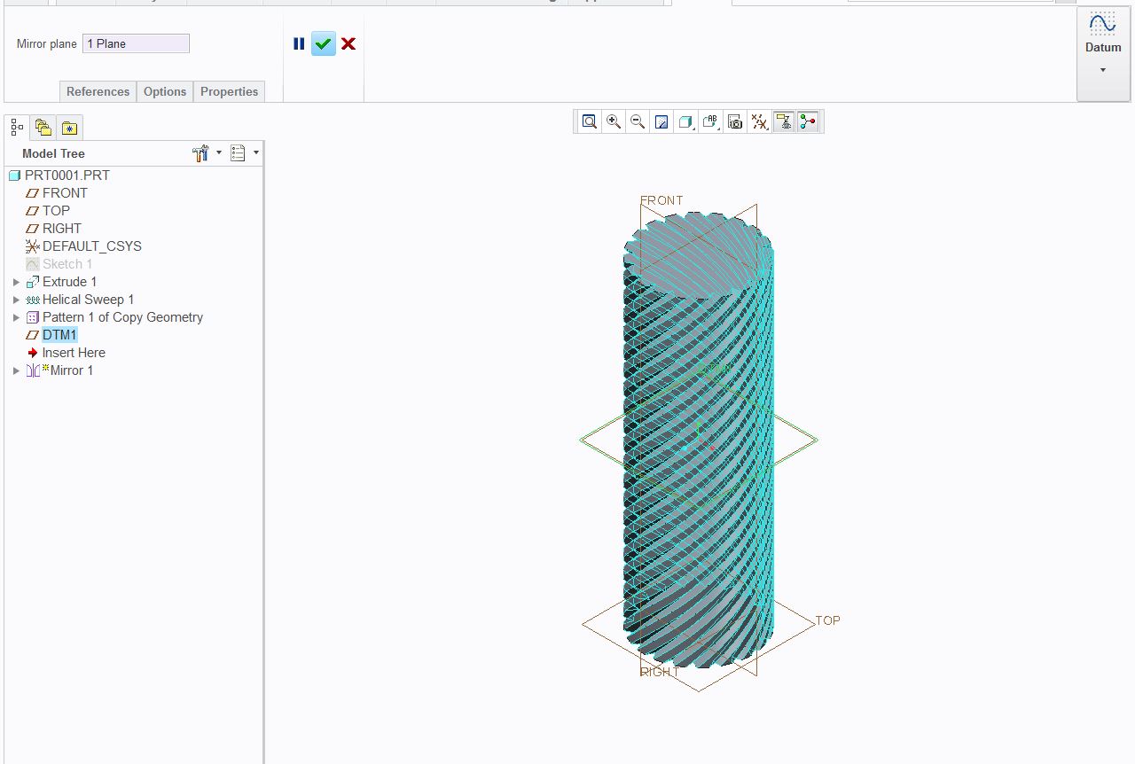
Task: Click the Mirror plane collector field
Action: (136, 43)
